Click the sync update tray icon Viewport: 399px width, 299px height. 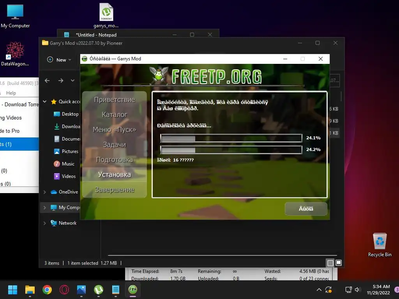328,290
